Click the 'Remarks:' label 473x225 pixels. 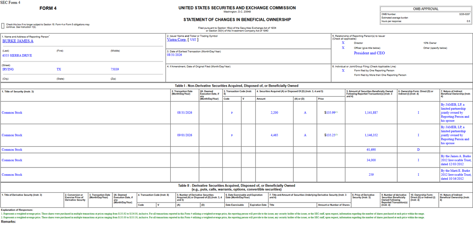pos(9,222)
